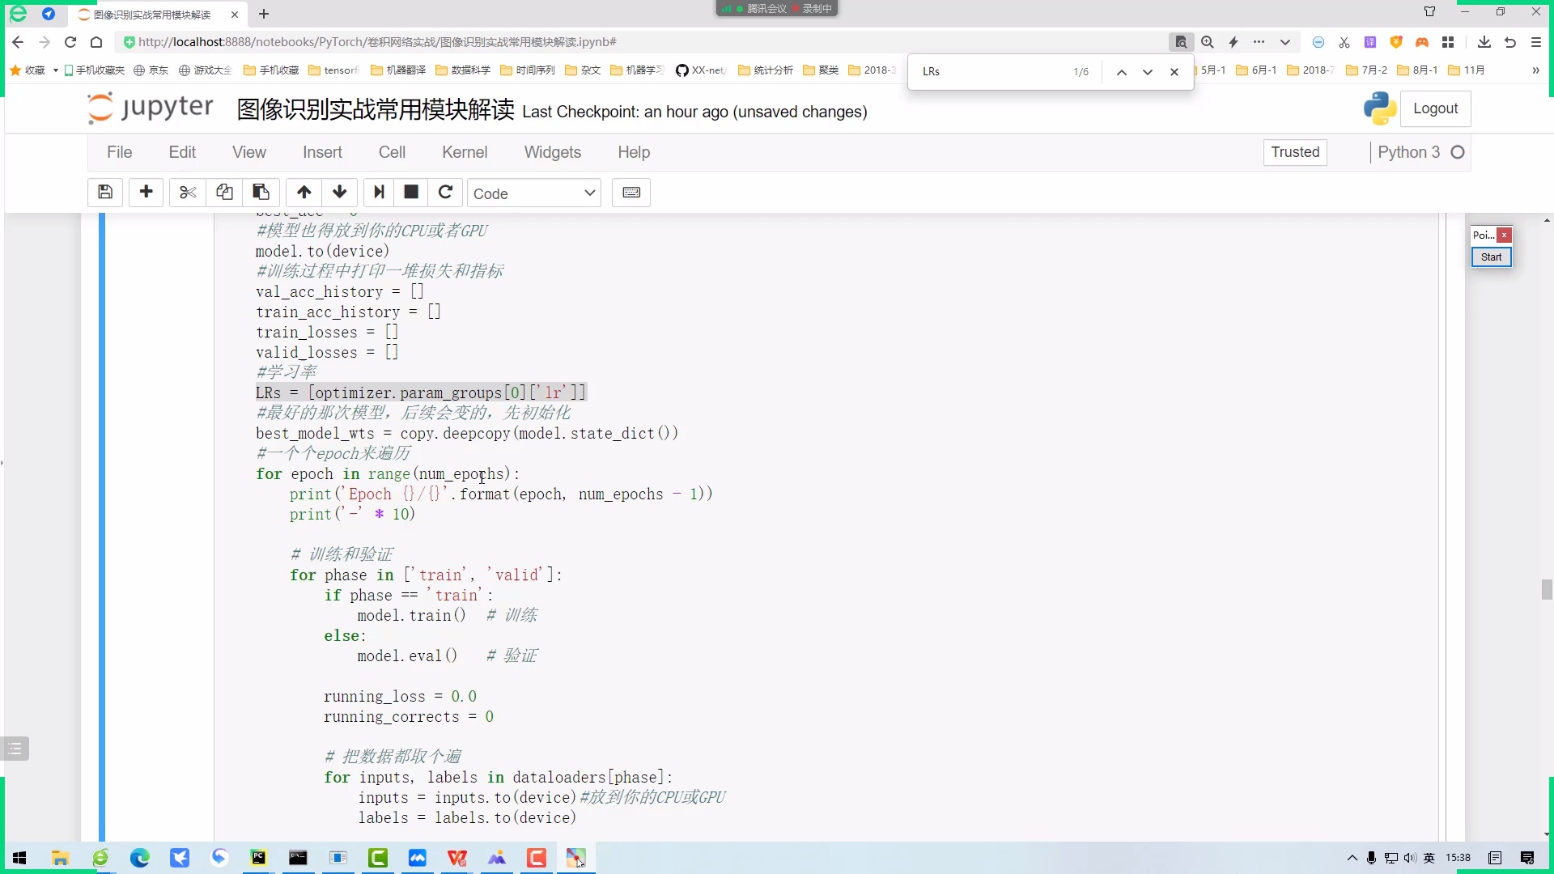Open the command palette keyboard icon
Viewport: 1554px width, 874px height.
(631, 193)
